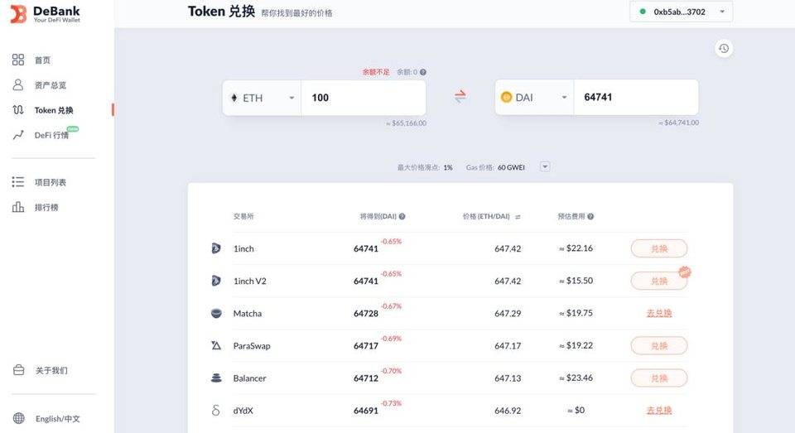
Task: Toggle ETH/DAI price direction in header
Action: pyautogui.click(x=518, y=217)
